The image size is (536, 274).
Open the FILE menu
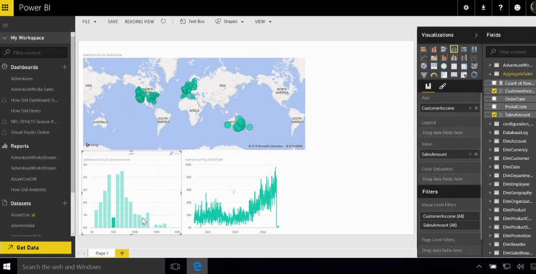click(89, 21)
